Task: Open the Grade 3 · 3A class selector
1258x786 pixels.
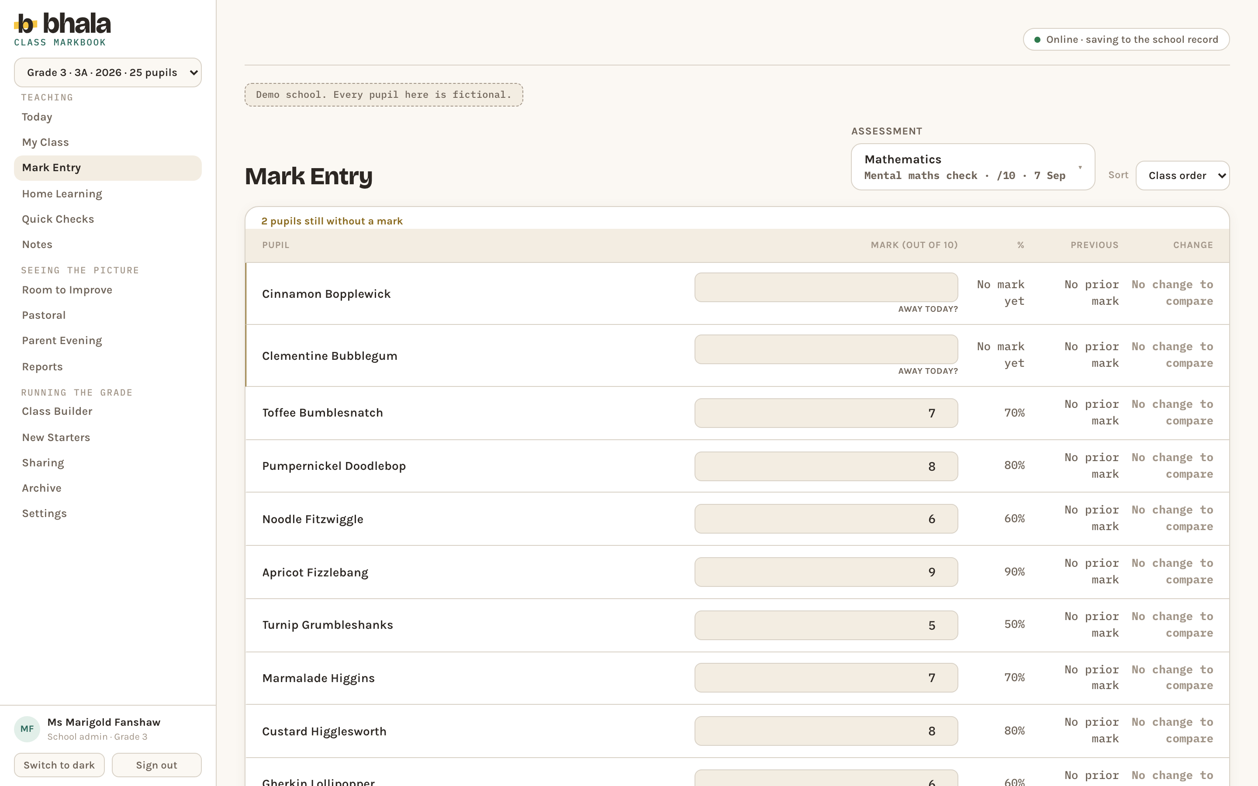Action: click(x=107, y=72)
